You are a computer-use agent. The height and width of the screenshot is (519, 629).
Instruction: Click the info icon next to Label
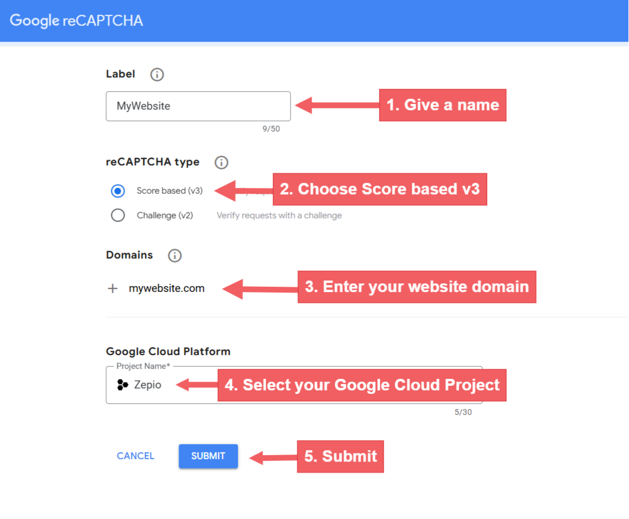coord(156,74)
